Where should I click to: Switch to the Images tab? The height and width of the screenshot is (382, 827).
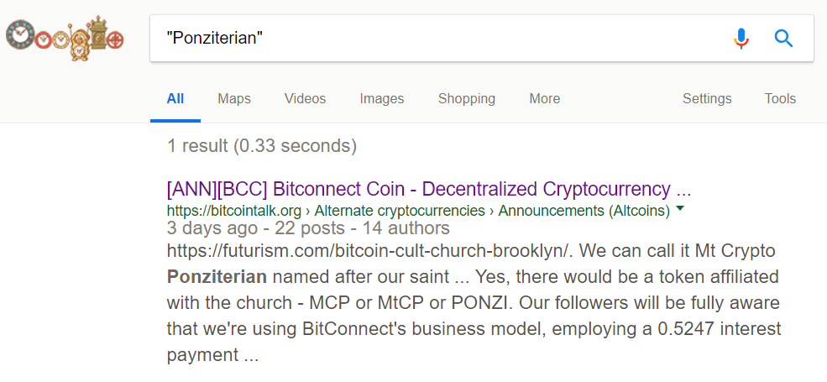tap(382, 99)
